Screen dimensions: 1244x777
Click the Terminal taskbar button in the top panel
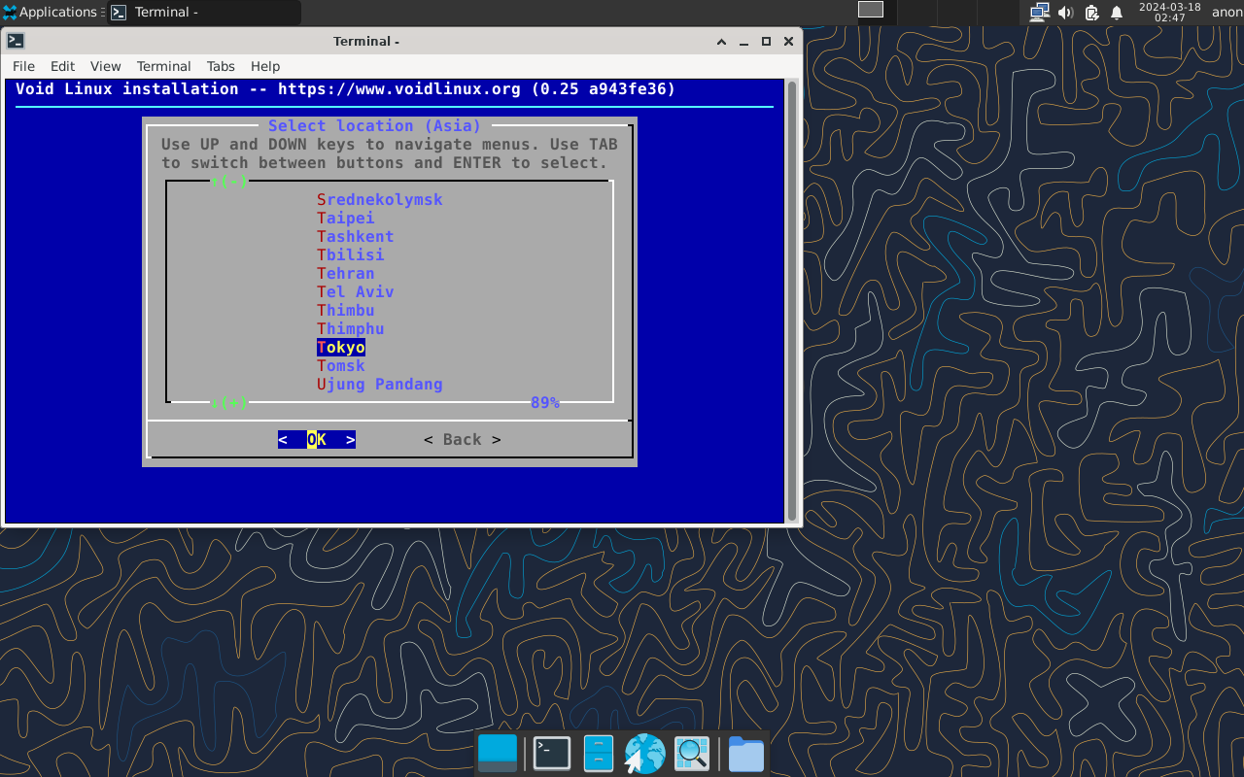[203, 13]
